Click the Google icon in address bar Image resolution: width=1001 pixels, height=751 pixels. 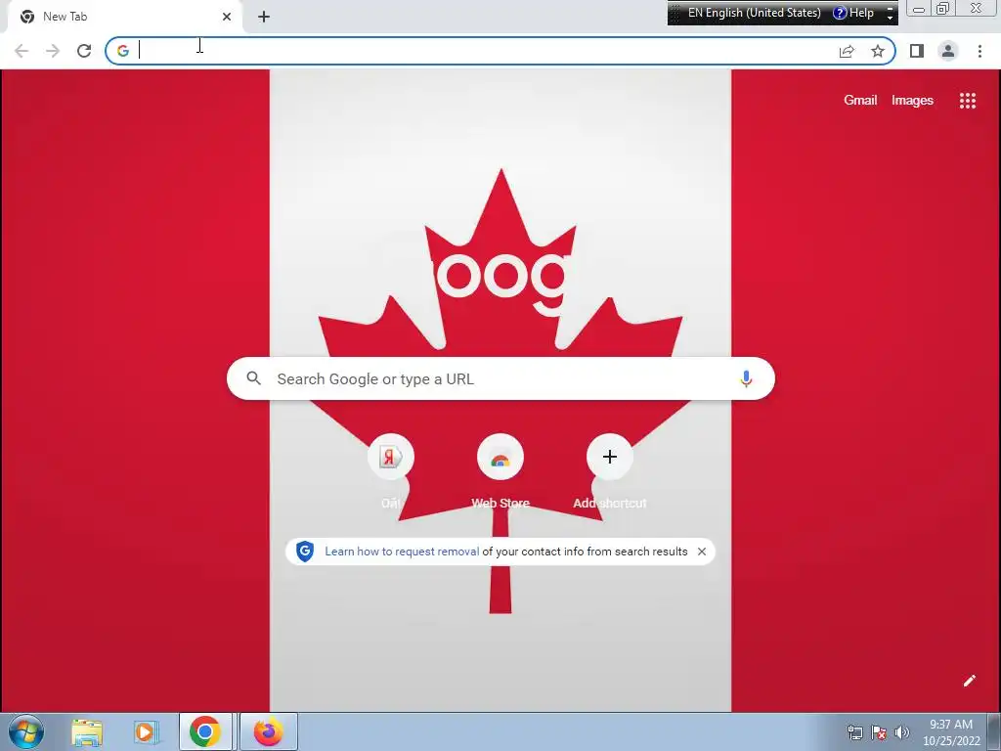point(123,51)
